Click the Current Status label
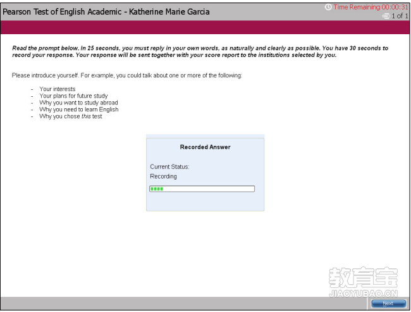Image resolution: width=411 pixels, height=312 pixels. 169,166
